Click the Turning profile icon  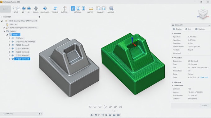tap(55, 8)
